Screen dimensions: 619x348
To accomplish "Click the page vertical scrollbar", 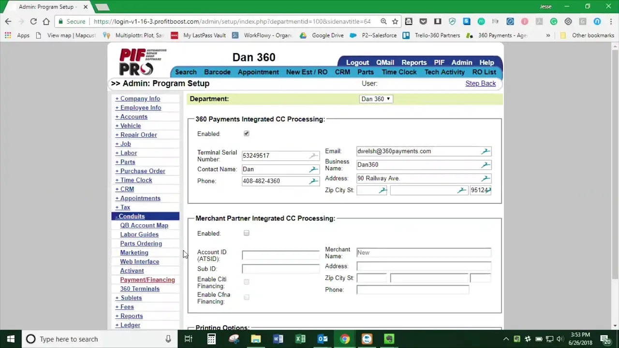I will (x=615, y=164).
